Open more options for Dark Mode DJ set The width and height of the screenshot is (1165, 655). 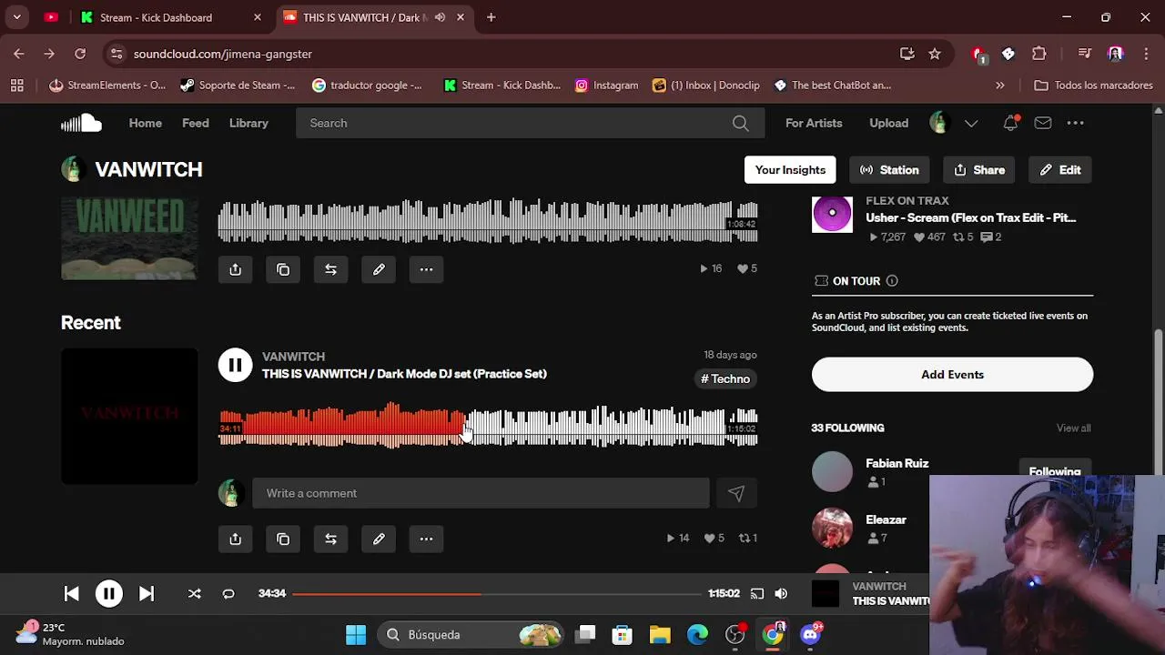pos(426,539)
